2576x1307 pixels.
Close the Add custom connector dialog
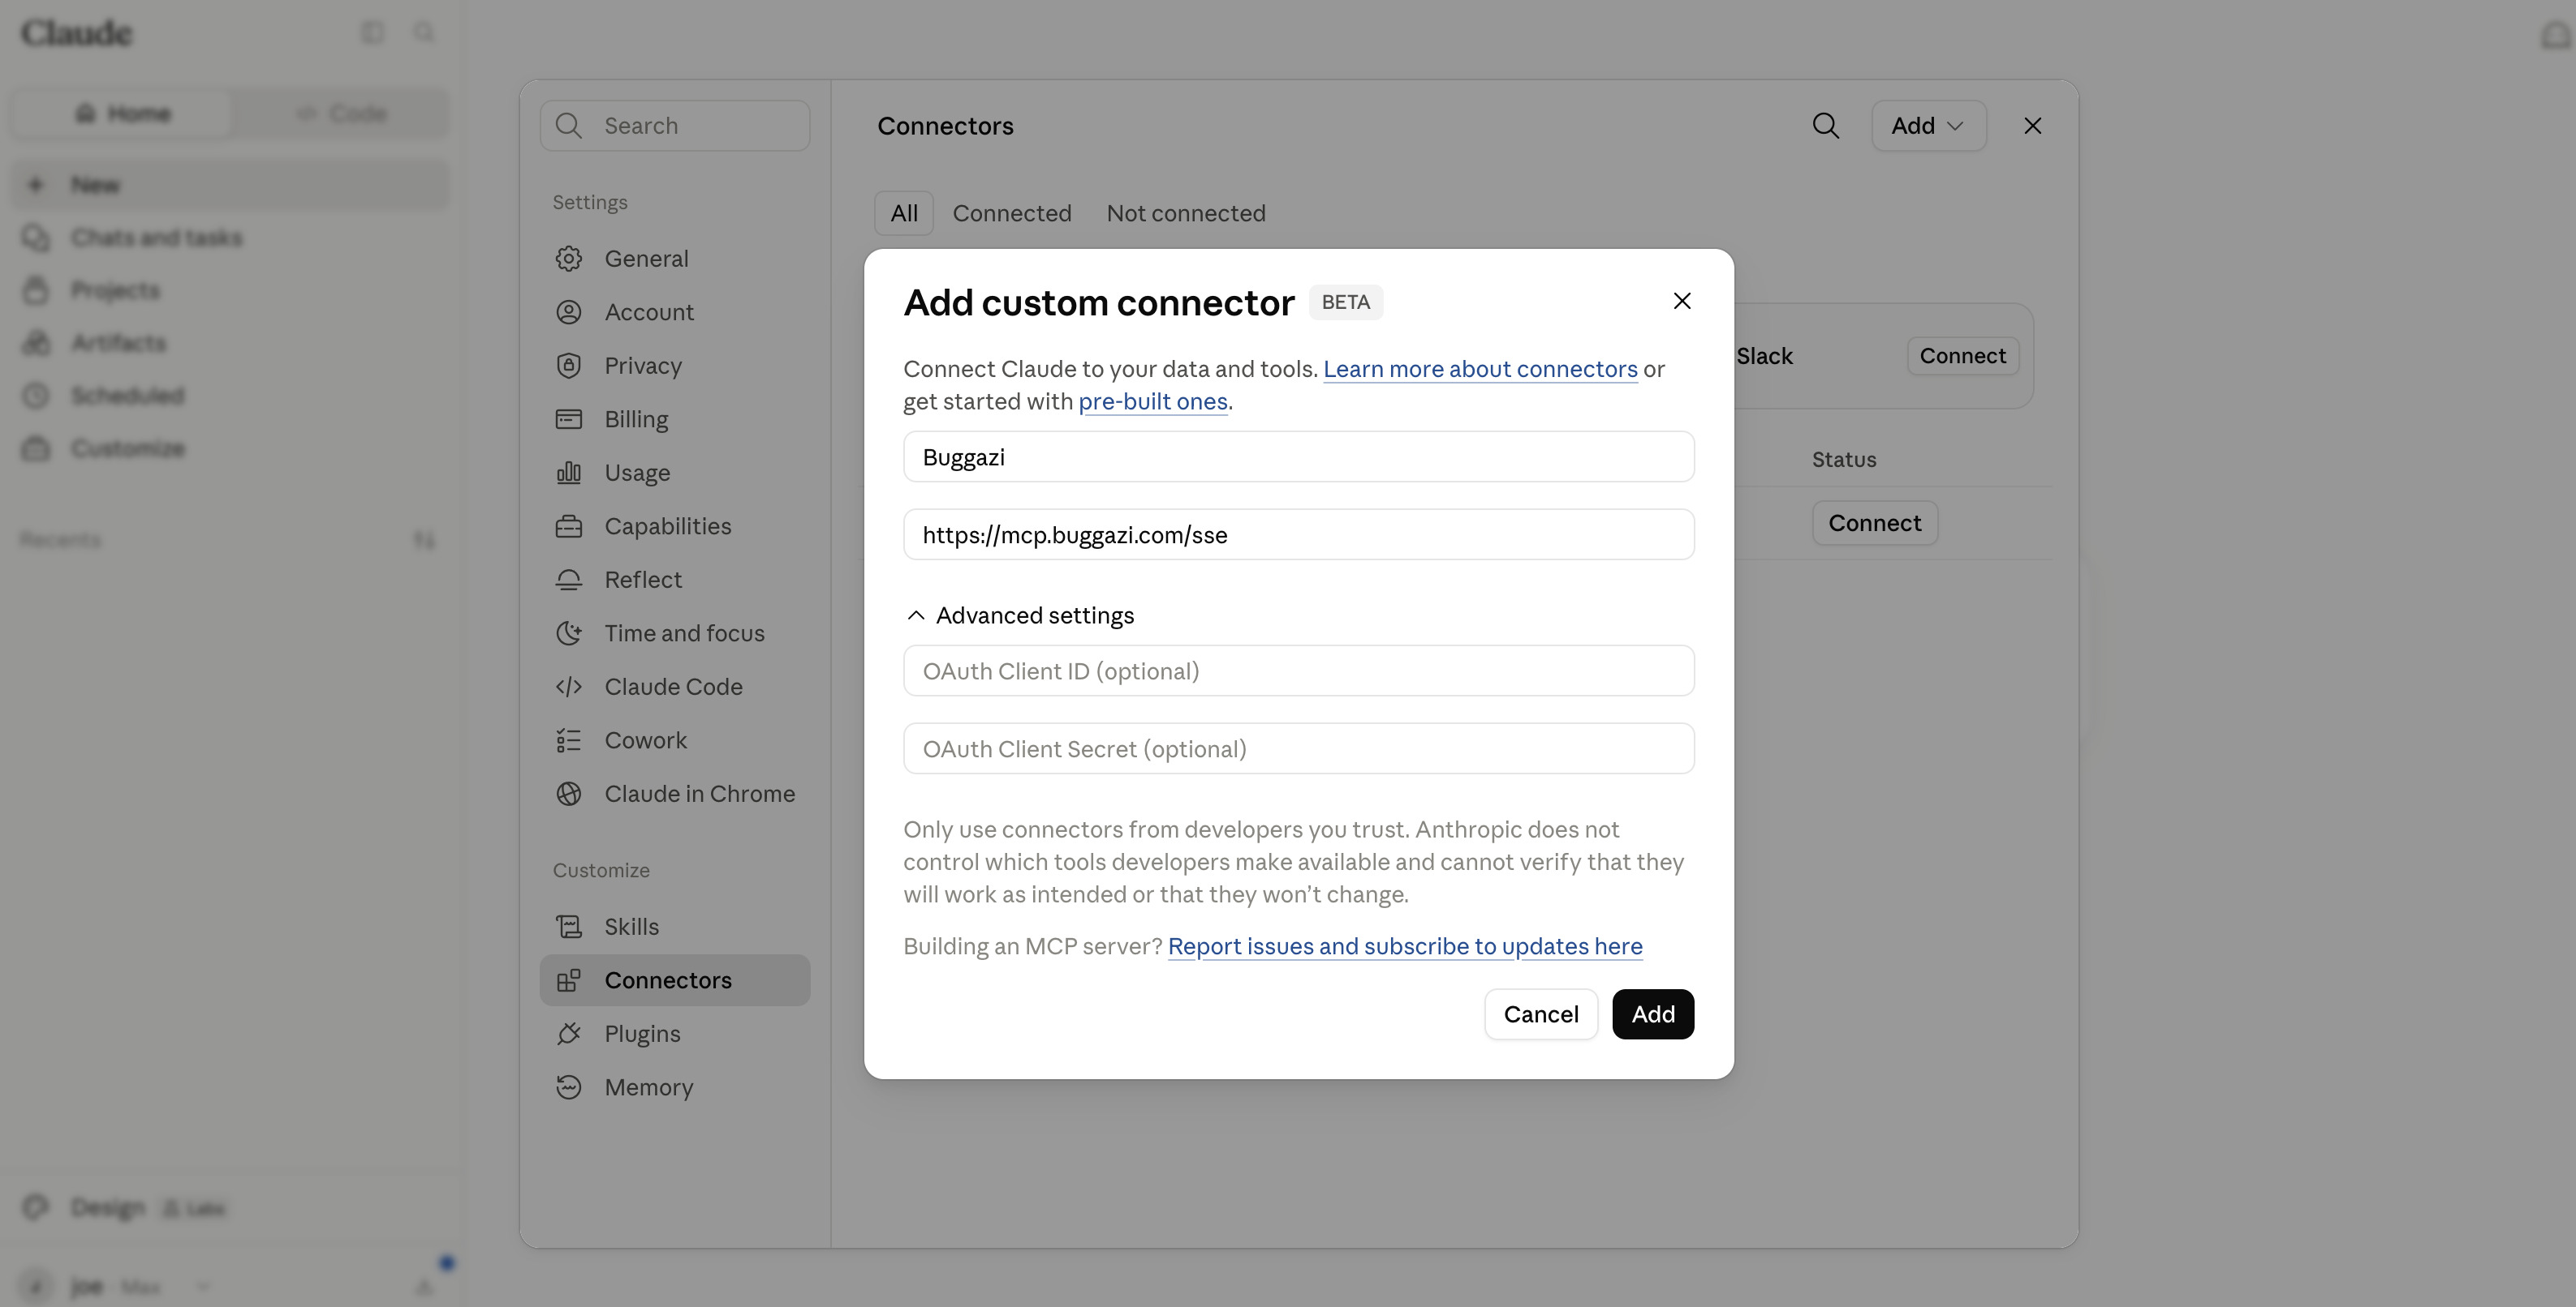coord(1682,301)
